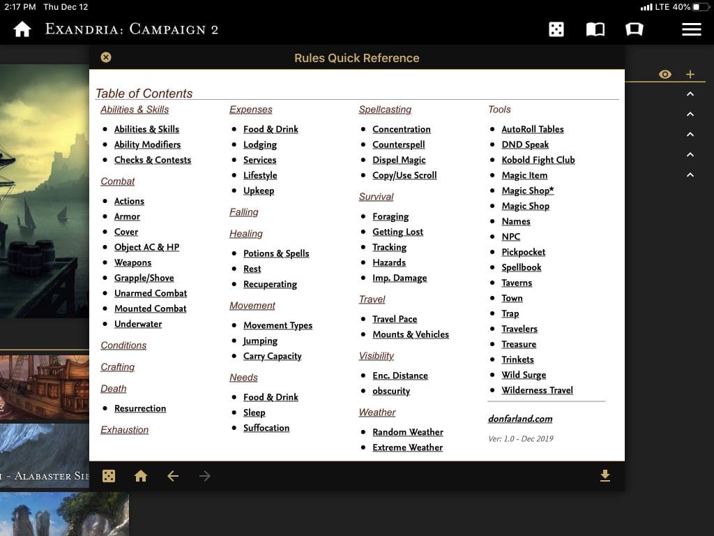714x536 pixels.
Task: Open the Counterspell link
Action: point(398,144)
